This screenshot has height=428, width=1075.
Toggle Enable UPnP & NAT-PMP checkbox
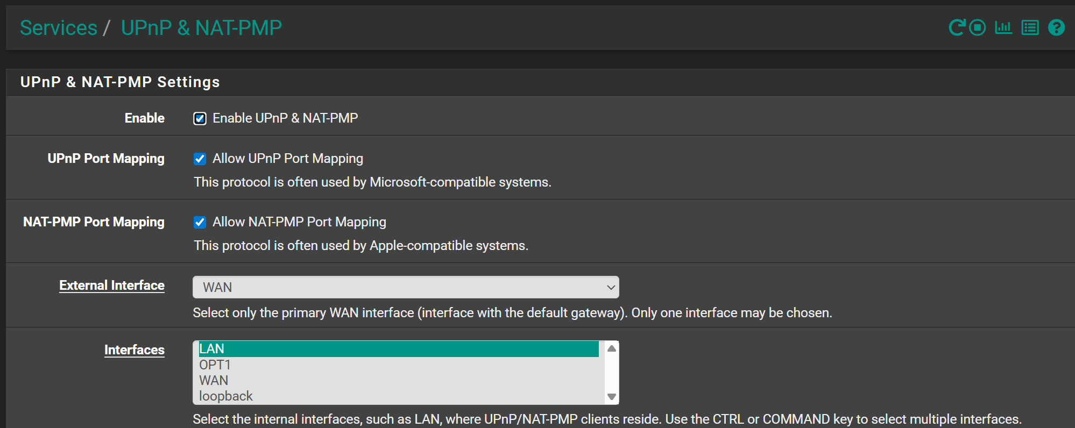click(x=200, y=118)
